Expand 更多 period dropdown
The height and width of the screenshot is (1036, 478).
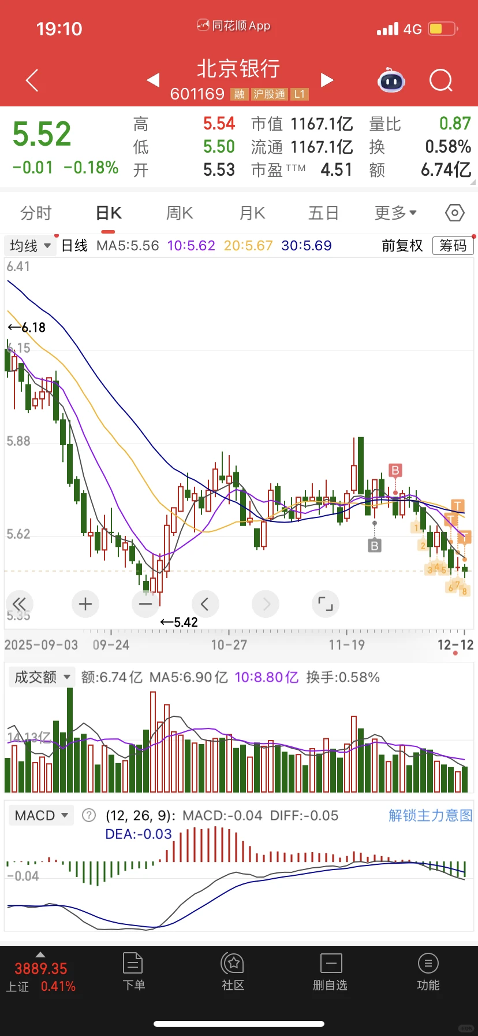[395, 213]
